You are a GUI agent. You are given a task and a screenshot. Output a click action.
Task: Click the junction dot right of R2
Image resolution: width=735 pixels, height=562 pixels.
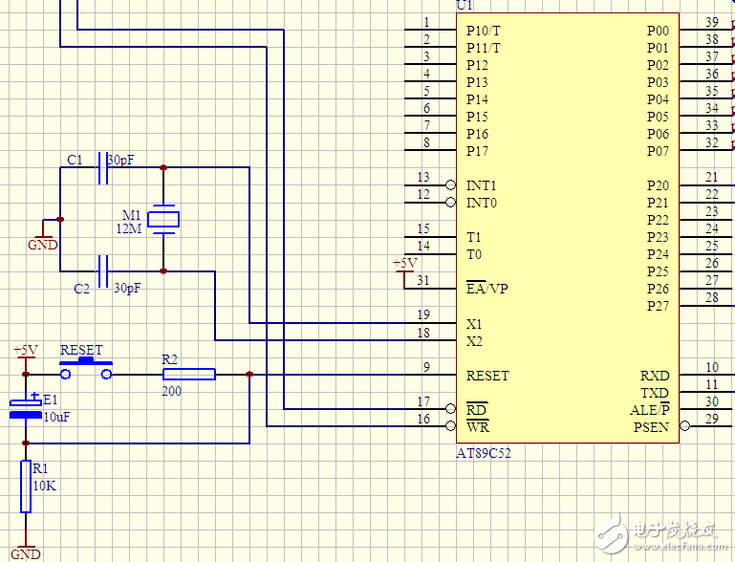coord(249,375)
